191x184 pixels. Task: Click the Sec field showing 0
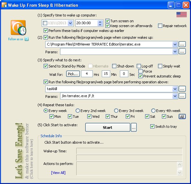coord(124,74)
